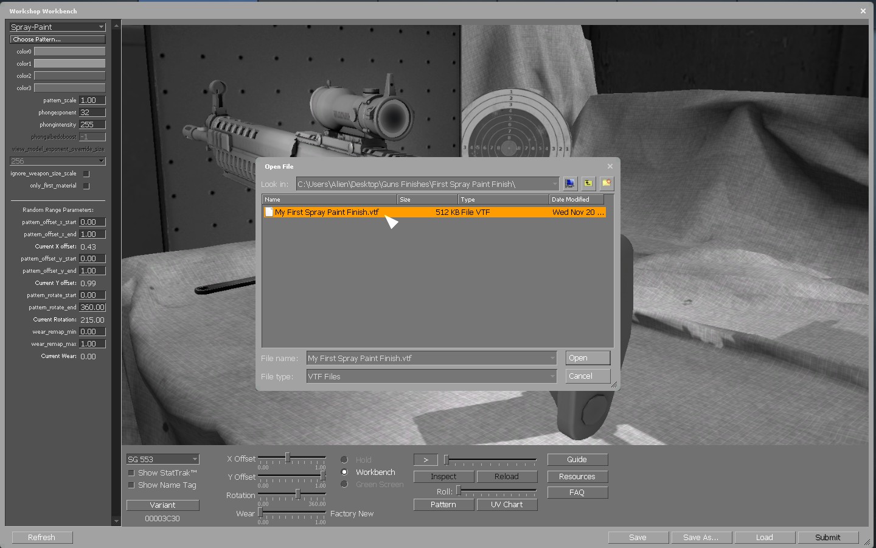The image size is (876, 548).
Task: Pick the color2 swatch
Action: click(x=70, y=76)
